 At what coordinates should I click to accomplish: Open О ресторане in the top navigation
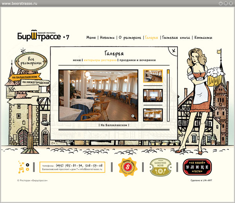tap(130, 38)
